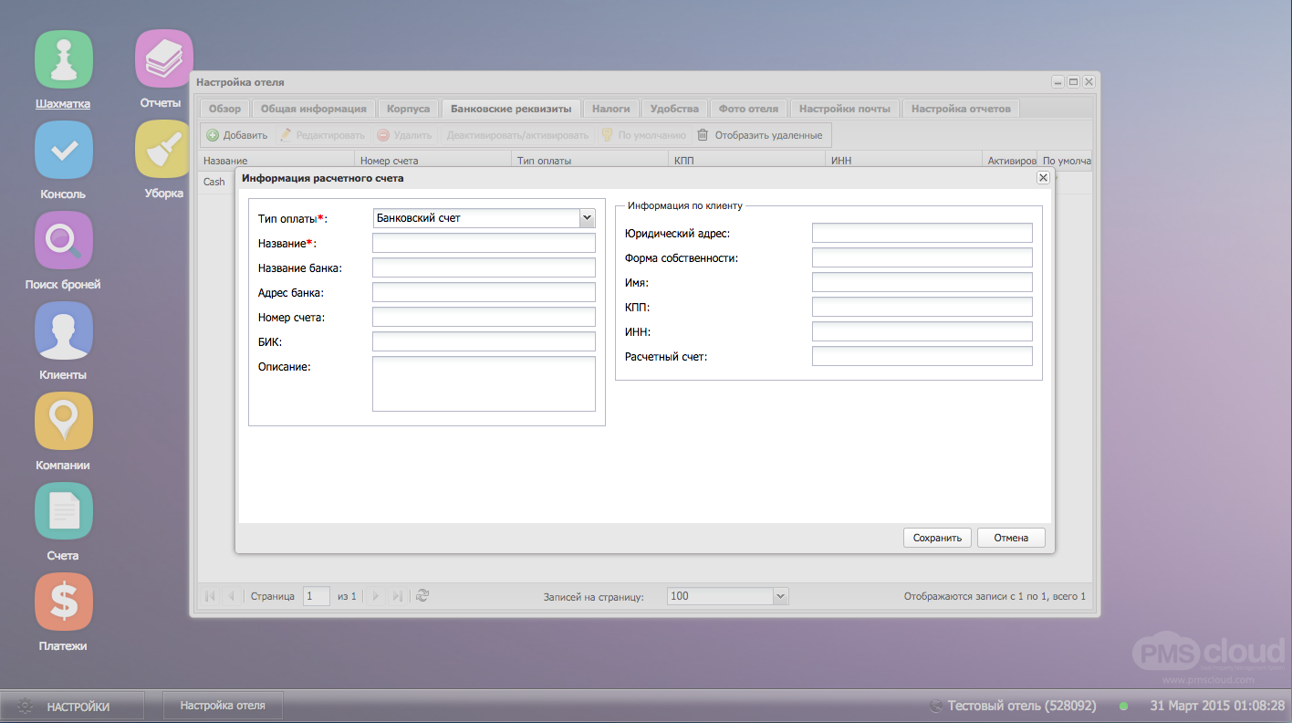Open the Уборка broom icon

(x=163, y=150)
